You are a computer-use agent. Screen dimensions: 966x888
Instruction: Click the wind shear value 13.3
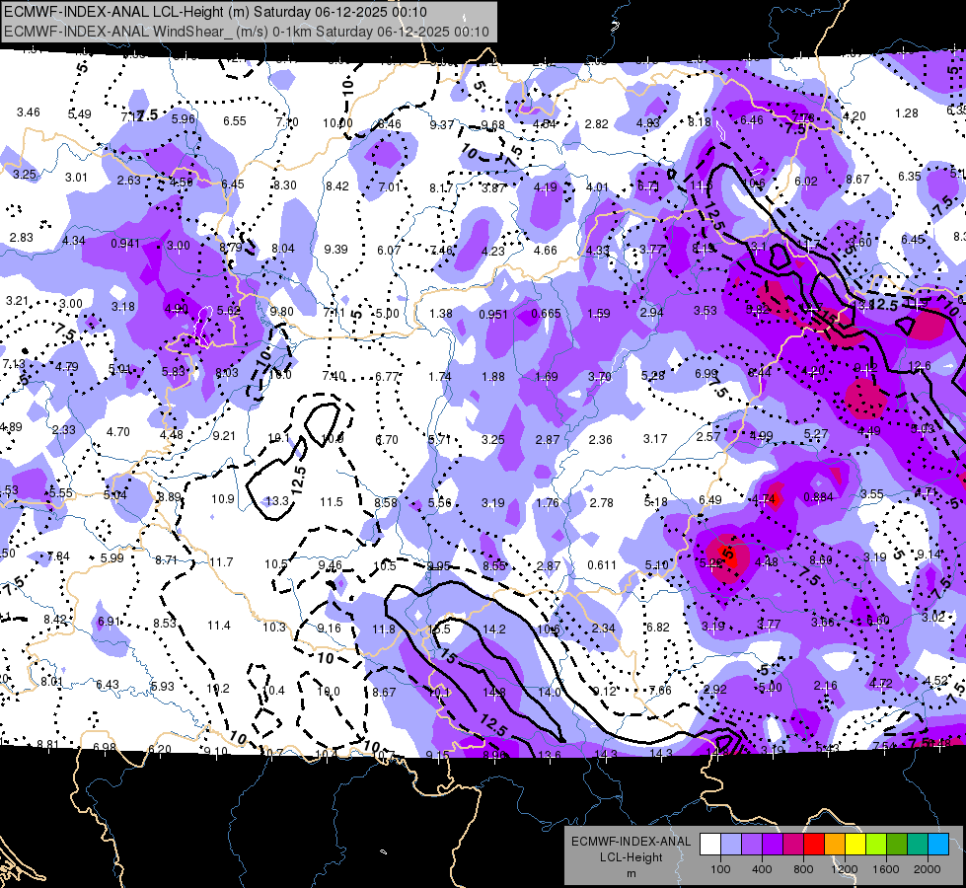click(278, 501)
